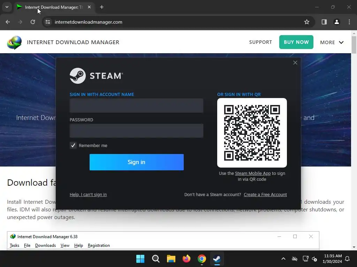Open the notification bell

click(x=348, y=259)
